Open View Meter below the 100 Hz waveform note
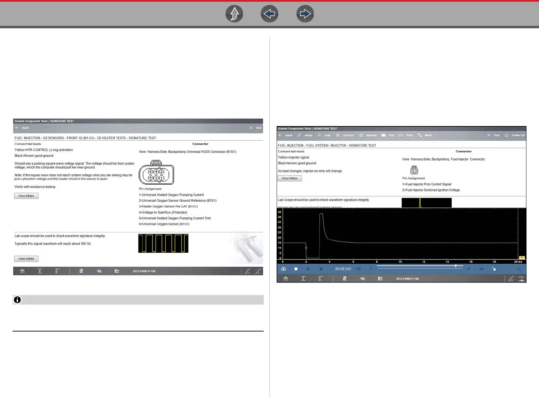Viewport: 539px width, 417px height. [x=26, y=259]
